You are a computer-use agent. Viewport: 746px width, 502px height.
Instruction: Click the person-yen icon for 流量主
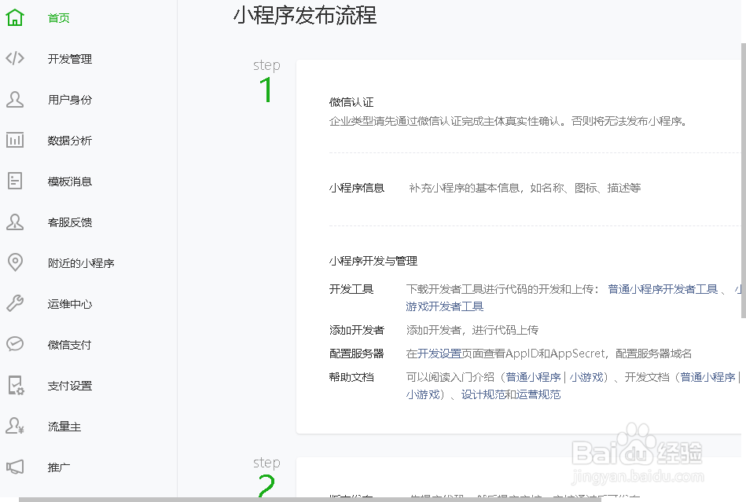tap(15, 426)
